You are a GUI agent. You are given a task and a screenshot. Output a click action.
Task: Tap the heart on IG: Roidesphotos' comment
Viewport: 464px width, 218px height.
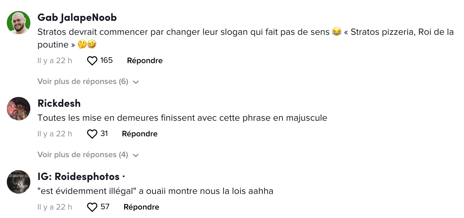92,207
